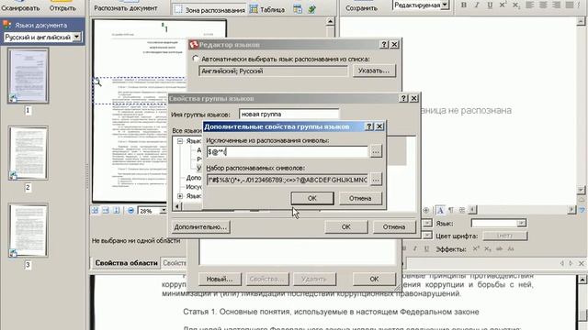
Task: Toggle bold formatting in text toolbar
Action: click(464, 5)
